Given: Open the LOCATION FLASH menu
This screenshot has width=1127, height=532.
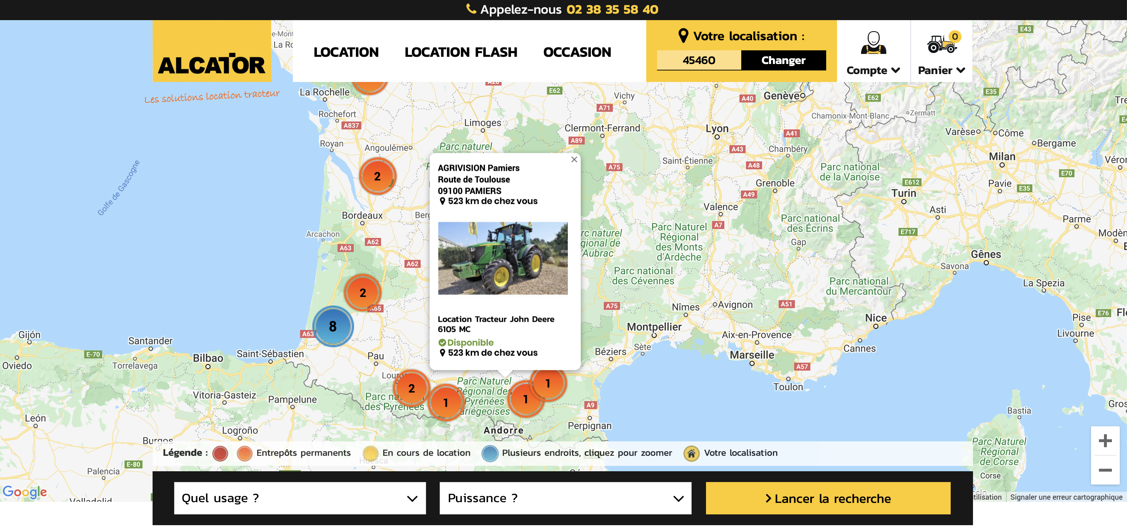Looking at the screenshot, I should pos(461,52).
